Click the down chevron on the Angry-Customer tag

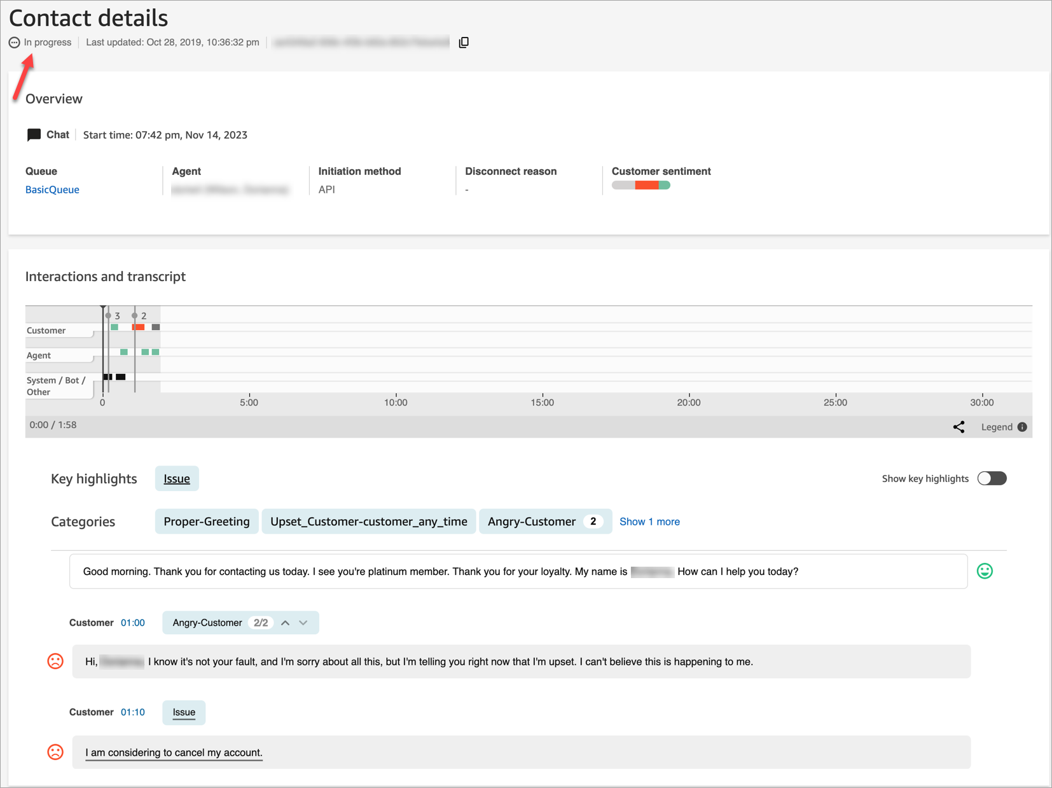[303, 623]
